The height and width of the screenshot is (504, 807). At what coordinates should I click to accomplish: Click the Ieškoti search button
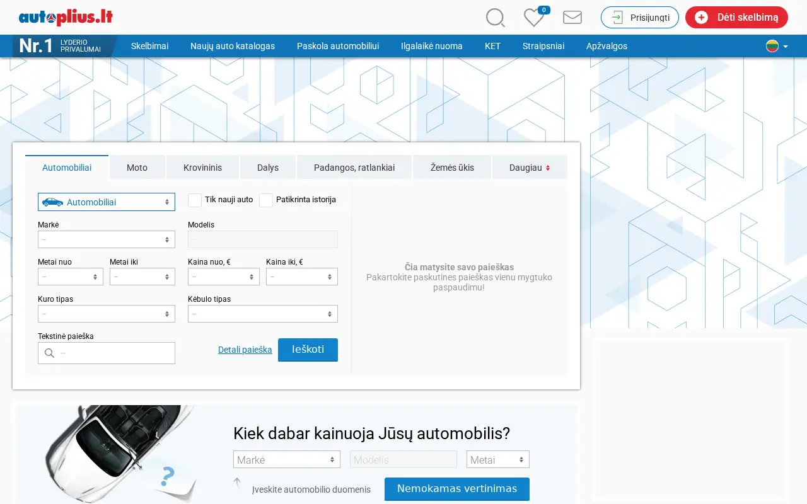coord(308,350)
